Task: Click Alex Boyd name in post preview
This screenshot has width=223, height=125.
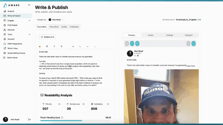Action: (x=139, y=51)
